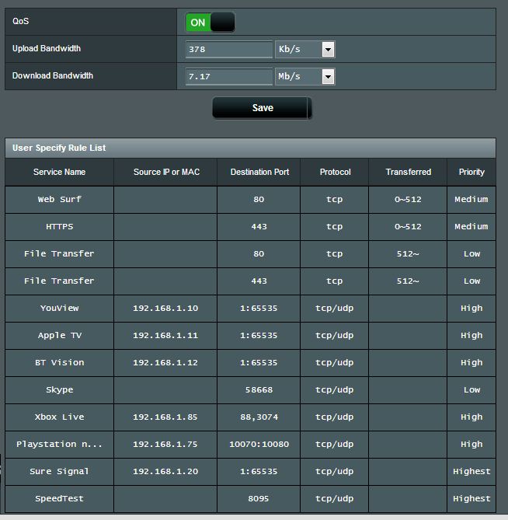The height and width of the screenshot is (520, 508).
Task: Select the Web Surf service name cell
Action: [x=59, y=199]
